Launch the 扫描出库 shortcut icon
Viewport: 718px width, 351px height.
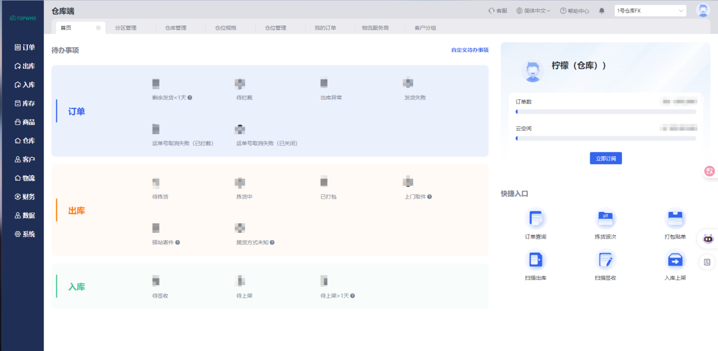click(536, 260)
